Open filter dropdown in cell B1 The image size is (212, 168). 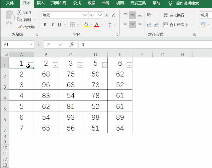click(55, 65)
